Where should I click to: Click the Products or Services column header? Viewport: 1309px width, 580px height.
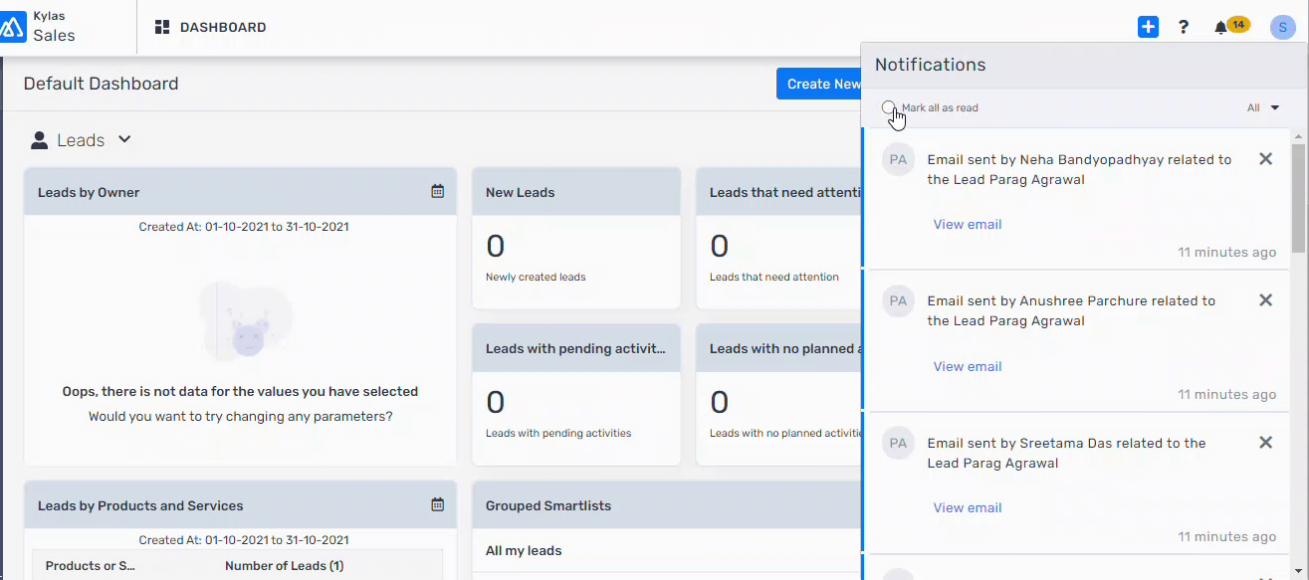91,565
